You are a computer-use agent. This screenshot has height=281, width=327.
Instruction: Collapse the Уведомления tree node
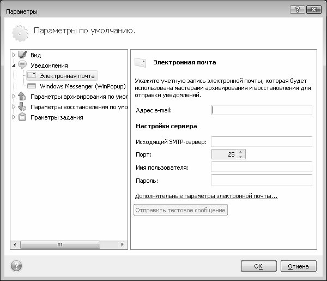[14, 65]
